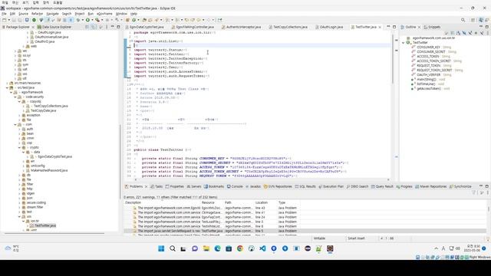This screenshot has width=491, height=276.
Task: Collapse TestTwitter class in Outline
Action: click(404, 43)
